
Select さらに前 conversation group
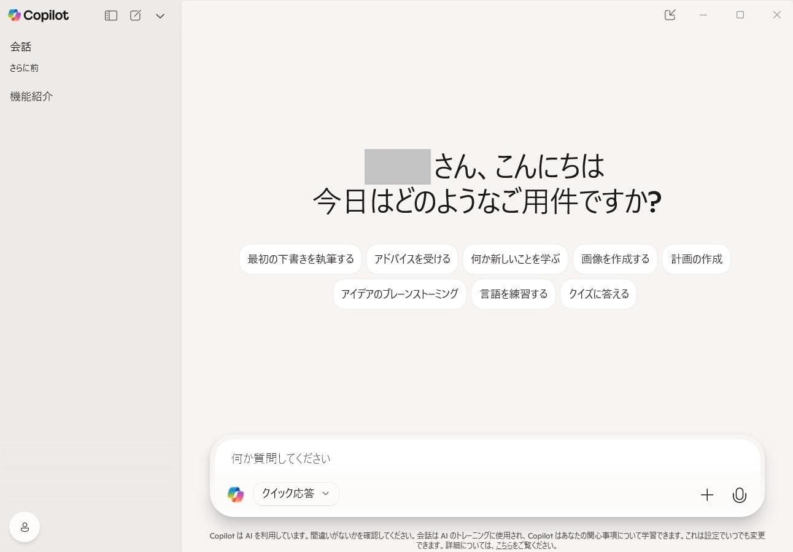(x=23, y=67)
